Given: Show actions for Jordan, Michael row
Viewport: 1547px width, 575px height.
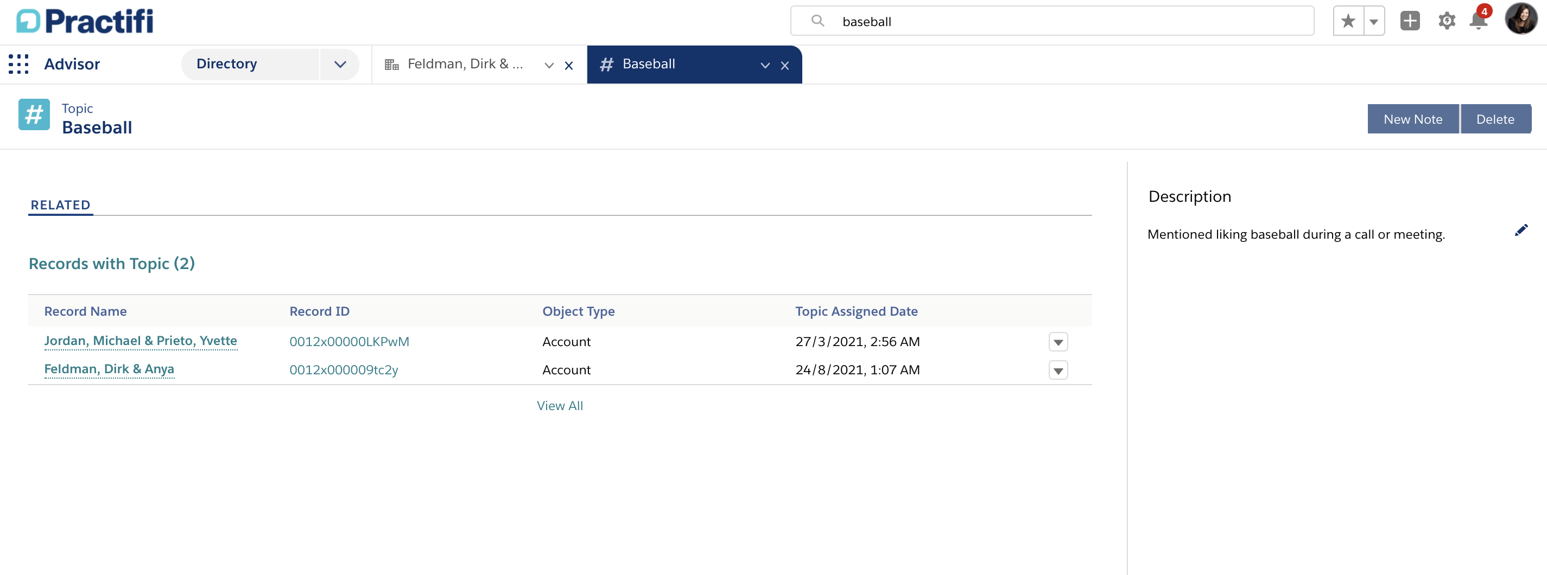Looking at the screenshot, I should pyautogui.click(x=1058, y=342).
